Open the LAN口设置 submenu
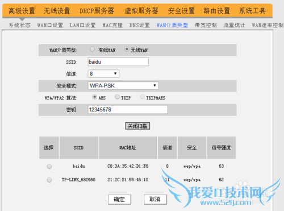Viewport: 284px width, 211px height. click(x=82, y=25)
